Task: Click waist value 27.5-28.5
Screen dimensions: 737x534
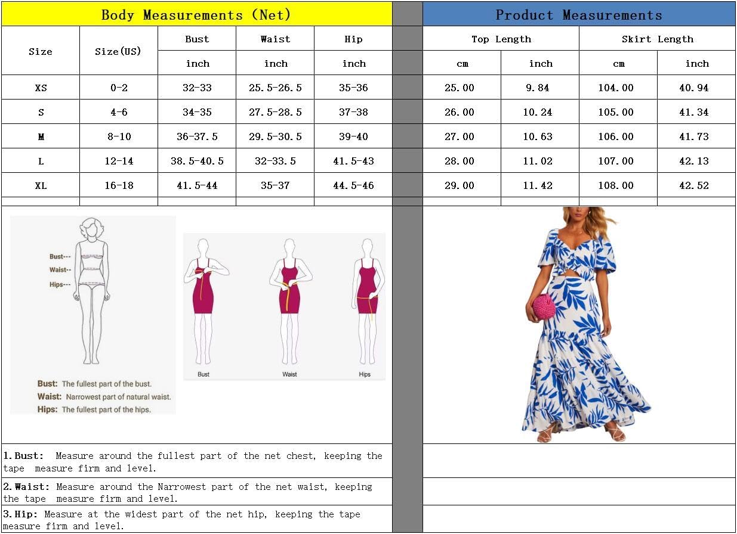Action: point(275,112)
